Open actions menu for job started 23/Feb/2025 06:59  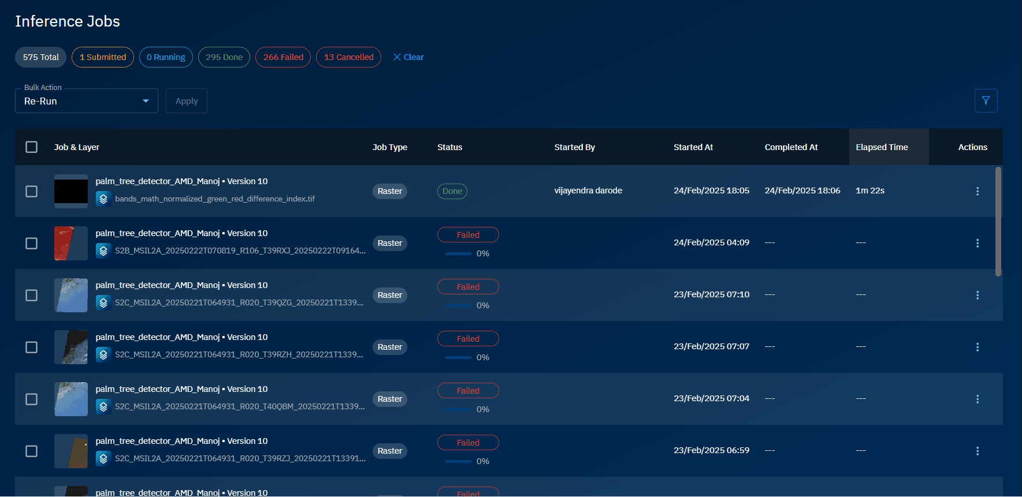click(977, 451)
